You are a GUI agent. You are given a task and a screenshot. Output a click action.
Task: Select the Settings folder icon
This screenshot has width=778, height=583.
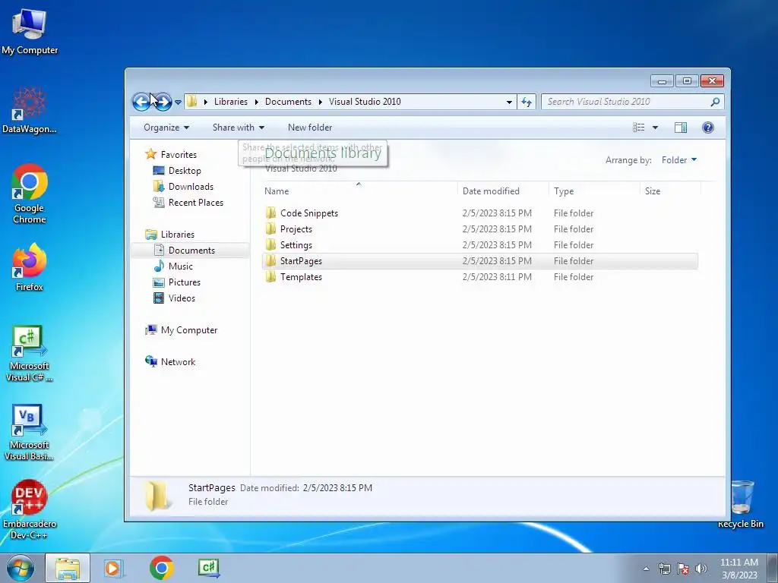[270, 245]
